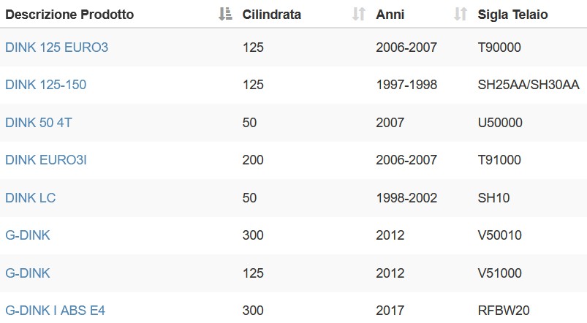Viewport: 587px width, 323px height.
Task: Click the Sigla Telaio column header
Action: click(x=513, y=15)
